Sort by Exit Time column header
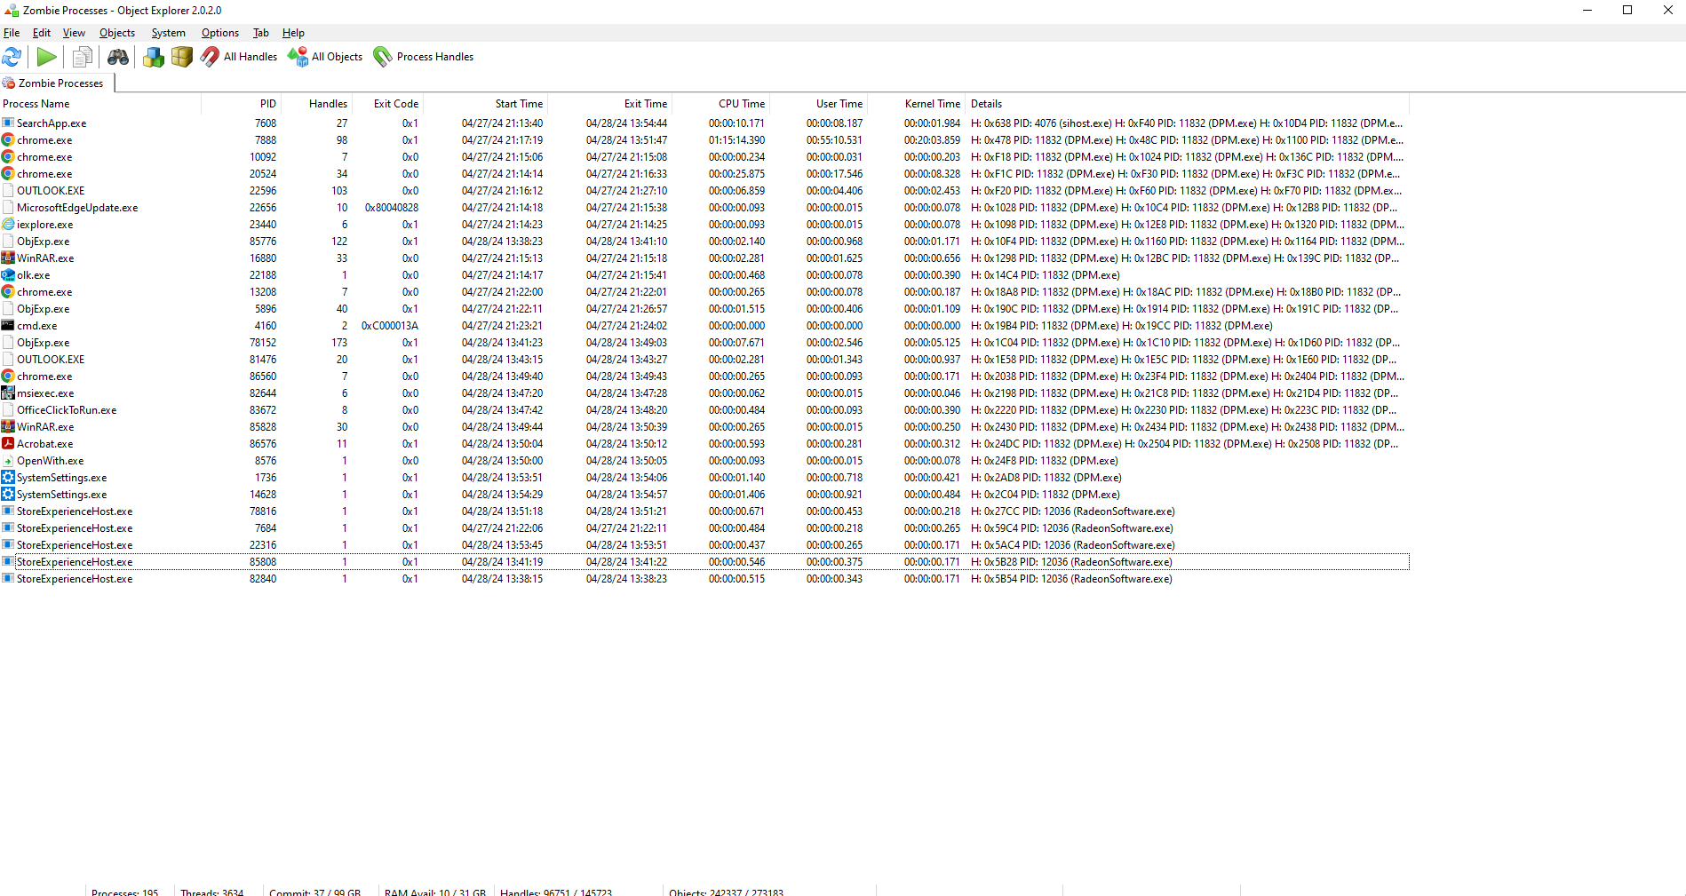The image size is (1686, 896). [609, 104]
